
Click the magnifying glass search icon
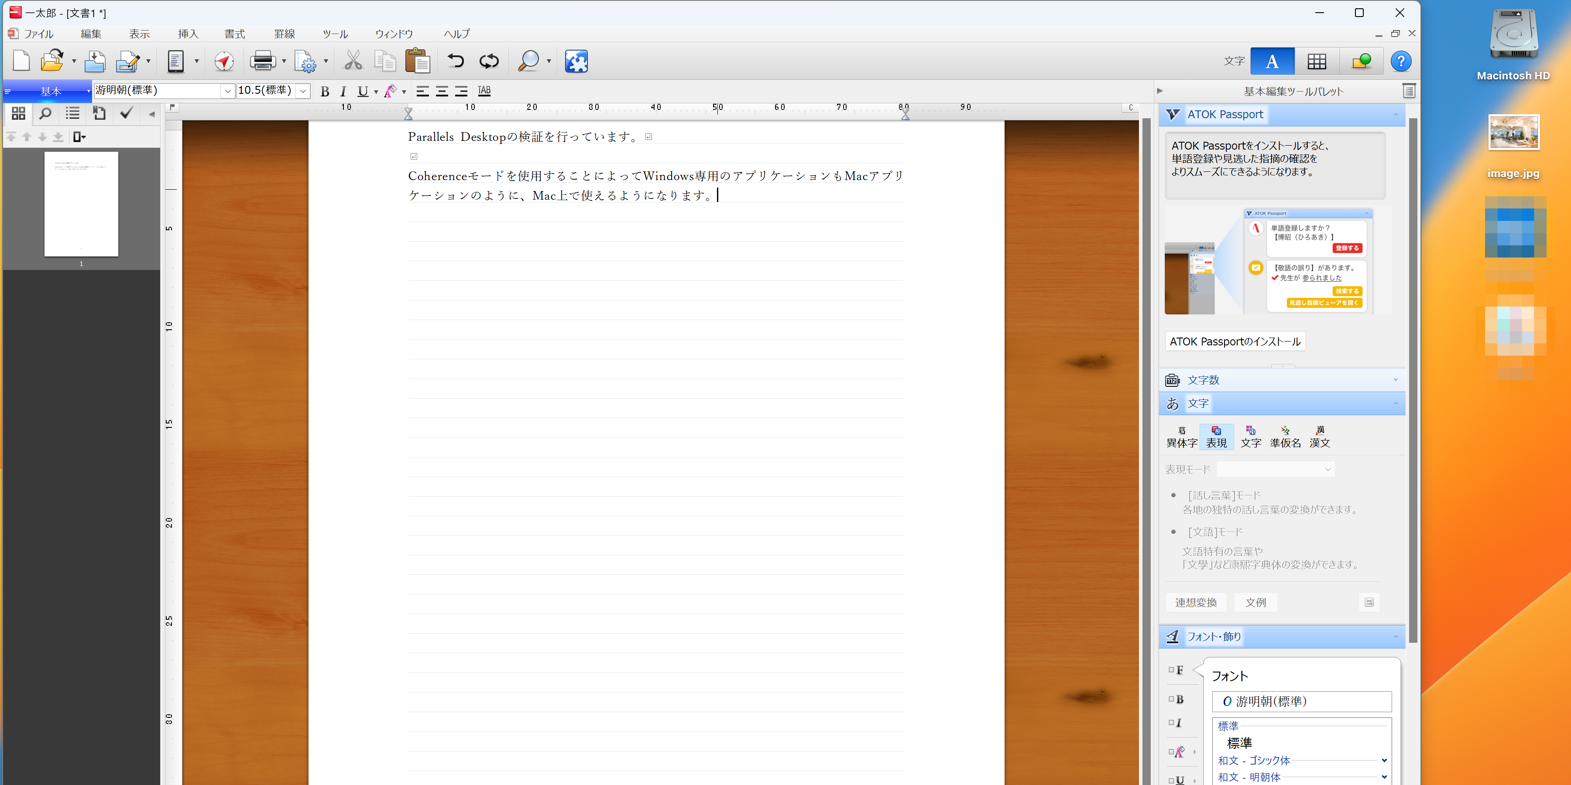[x=528, y=61]
